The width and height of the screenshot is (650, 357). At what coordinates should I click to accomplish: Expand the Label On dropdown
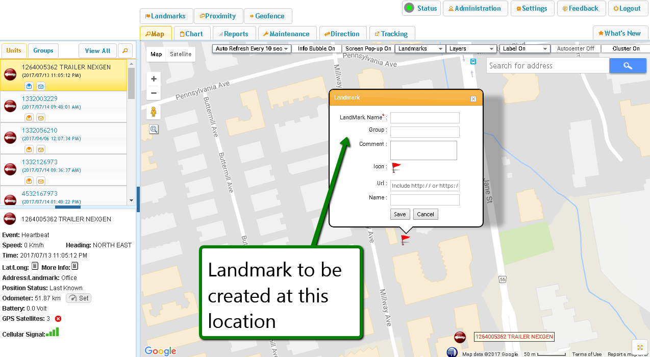point(524,49)
